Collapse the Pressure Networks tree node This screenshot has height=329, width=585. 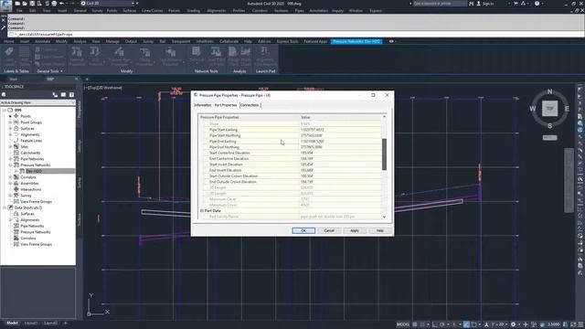click(x=10, y=164)
